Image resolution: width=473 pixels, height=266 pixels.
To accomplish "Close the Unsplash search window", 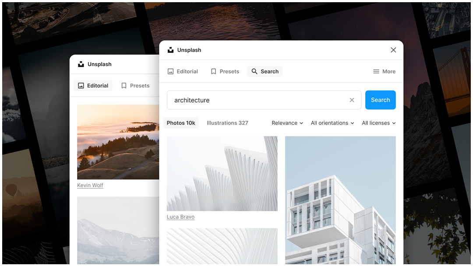I will pos(393,50).
